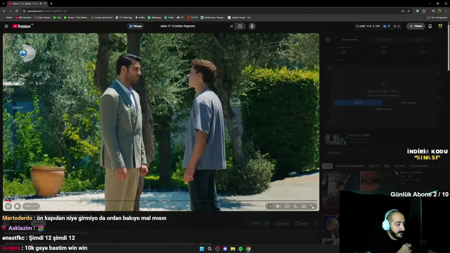Enter fullscreen in the video player
Image resolution: width=450 pixels, height=253 pixels.
pos(312,206)
